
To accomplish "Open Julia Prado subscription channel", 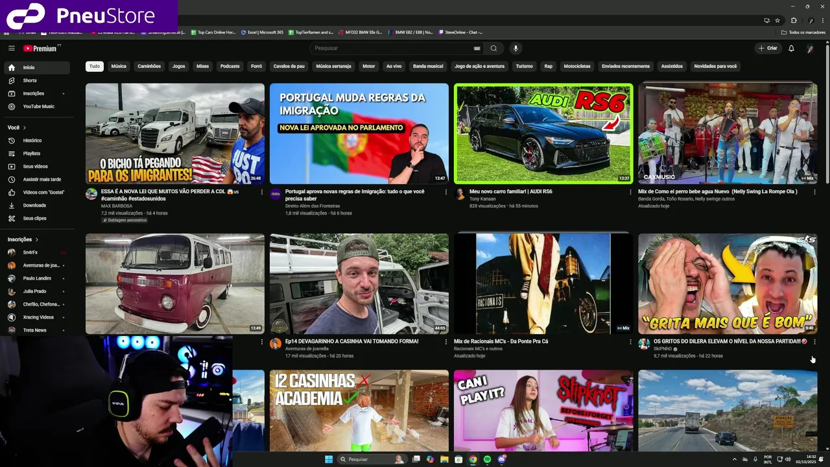I will click(x=38, y=291).
